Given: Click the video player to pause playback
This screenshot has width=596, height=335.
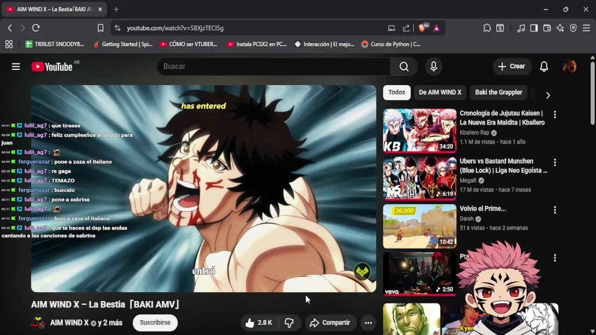Looking at the screenshot, I should 203,188.
